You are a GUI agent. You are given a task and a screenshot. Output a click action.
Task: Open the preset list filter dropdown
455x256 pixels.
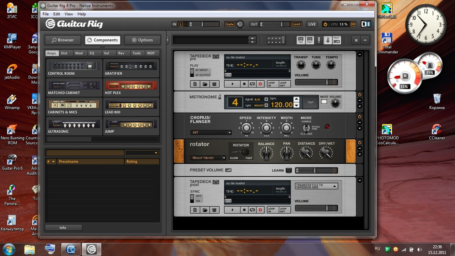point(142,153)
